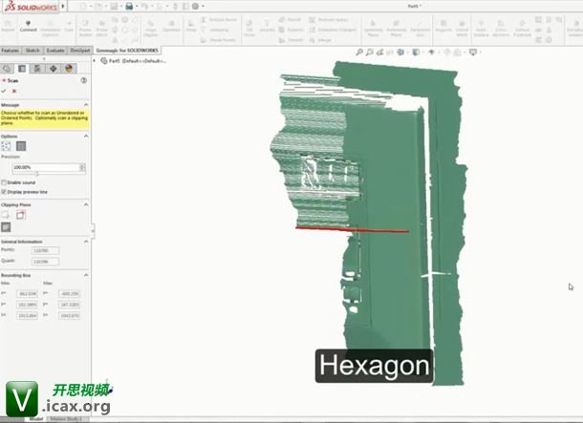Viewport: 583px width, 423px height.
Task: Open the dropdown arrow beside View Settings monitor
Action: pos(480,53)
